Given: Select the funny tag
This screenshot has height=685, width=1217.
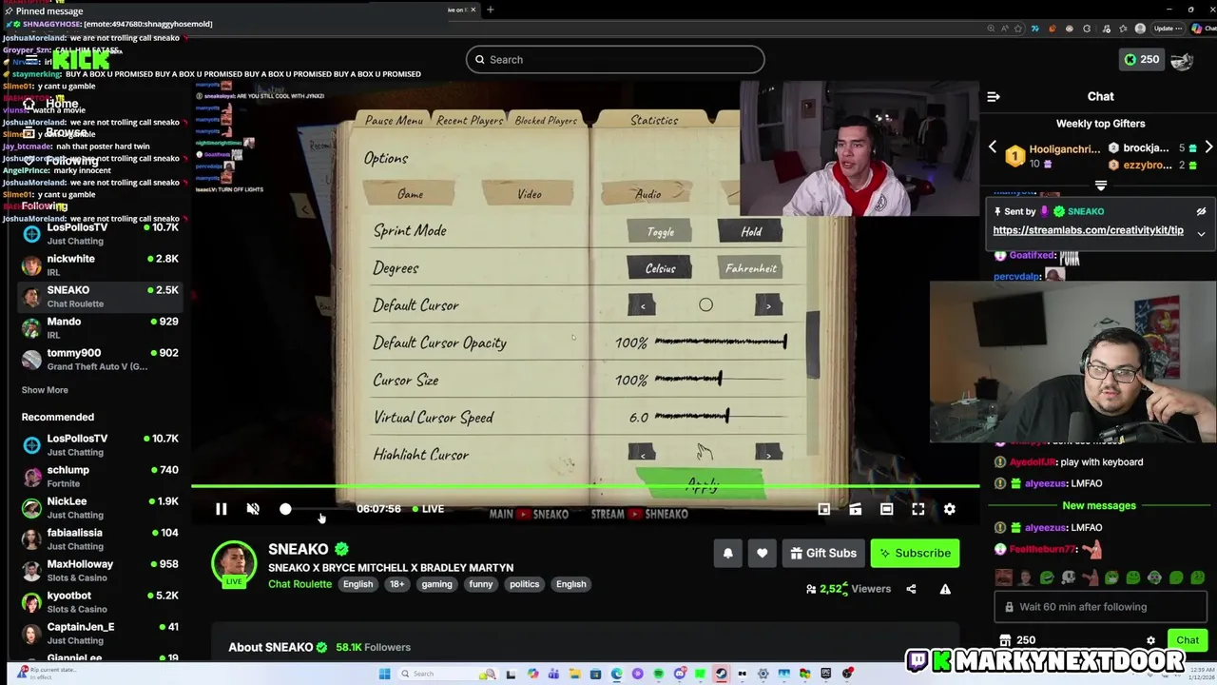Looking at the screenshot, I should (481, 584).
